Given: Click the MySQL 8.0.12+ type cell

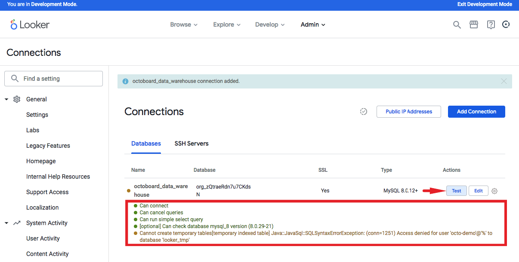Looking at the screenshot, I should [x=401, y=191].
